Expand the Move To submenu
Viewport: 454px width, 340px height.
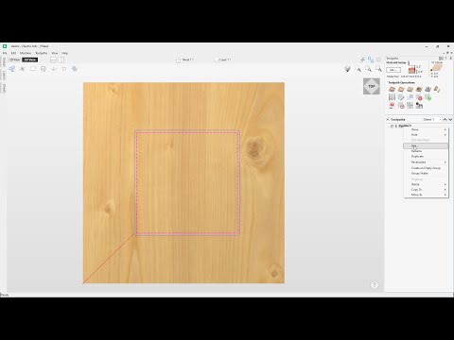pyautogui.click(x=426, y=195)
